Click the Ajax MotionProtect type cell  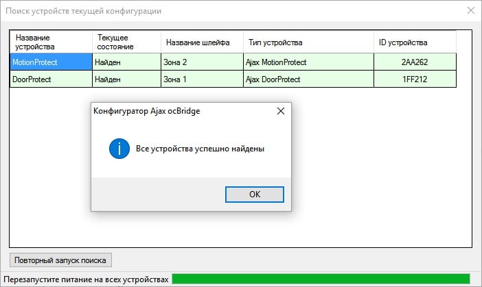pos(308,62)
